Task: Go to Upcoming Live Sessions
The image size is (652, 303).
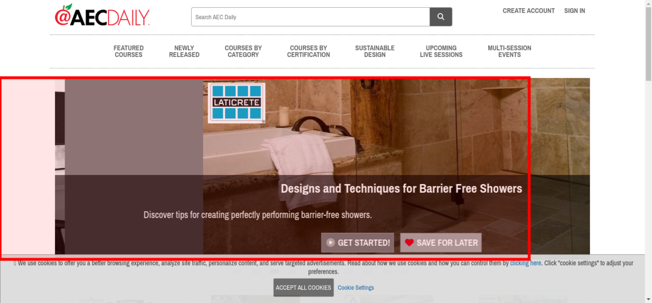Action: click(441, 52)
